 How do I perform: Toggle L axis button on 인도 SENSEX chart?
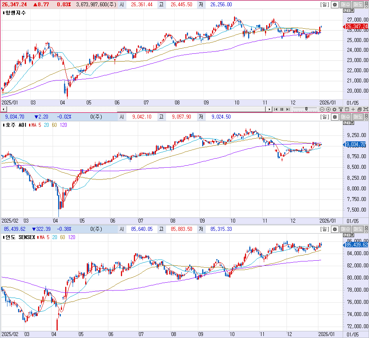[x=345, y=235]
